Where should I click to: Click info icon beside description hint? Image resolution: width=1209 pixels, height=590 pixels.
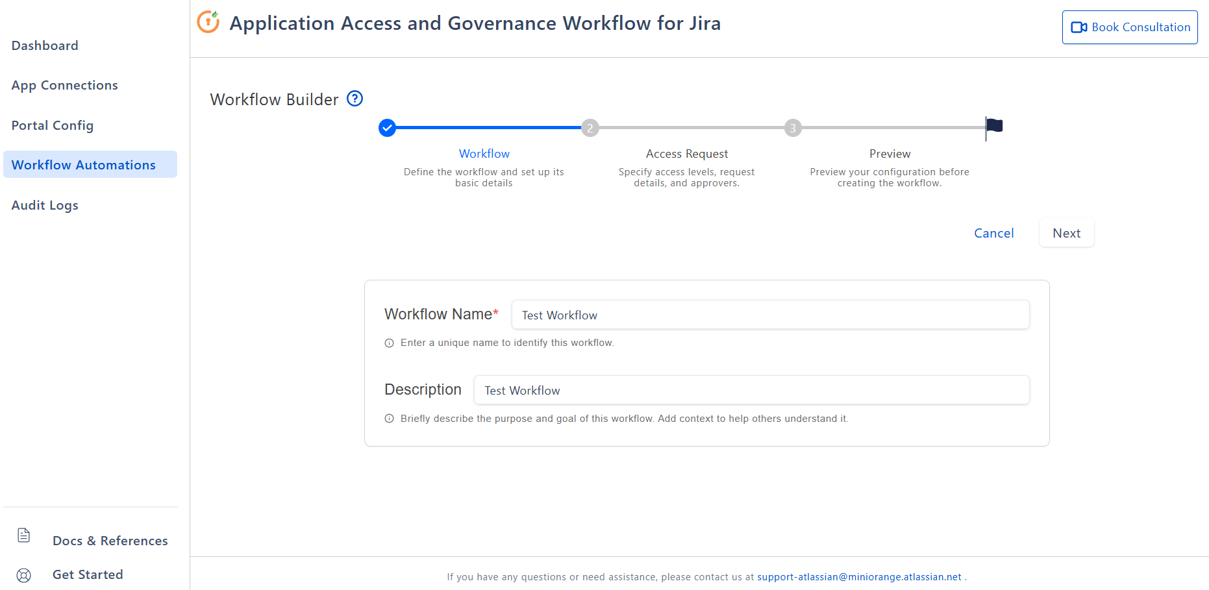(x=389, y=419)
